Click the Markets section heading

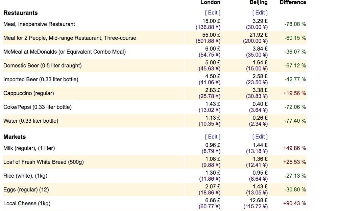[15, 137]
